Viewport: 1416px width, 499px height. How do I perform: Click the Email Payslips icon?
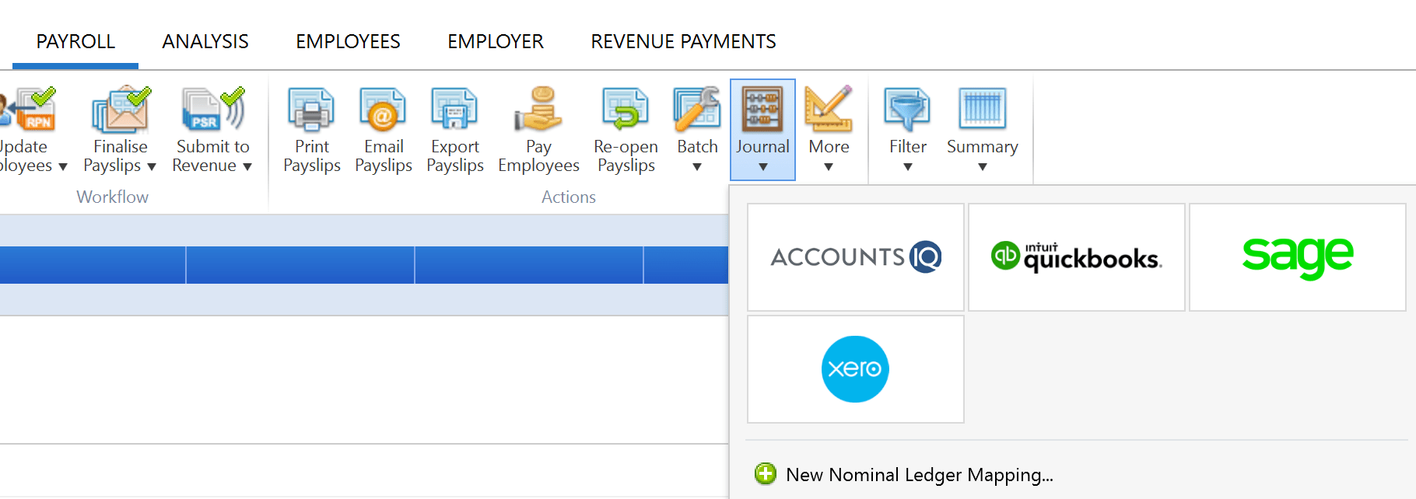point(383,109)
